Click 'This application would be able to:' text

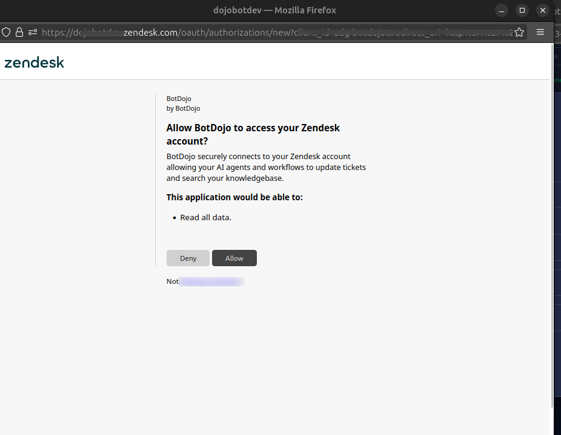[234, 197]
